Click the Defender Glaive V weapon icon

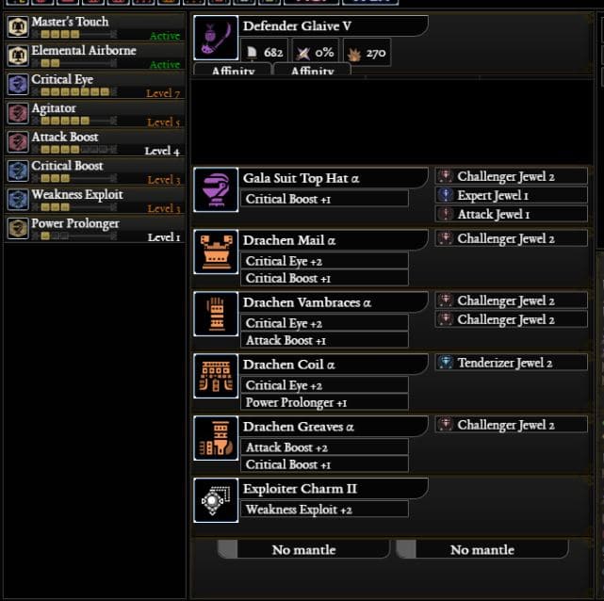[x=216, y=38]
